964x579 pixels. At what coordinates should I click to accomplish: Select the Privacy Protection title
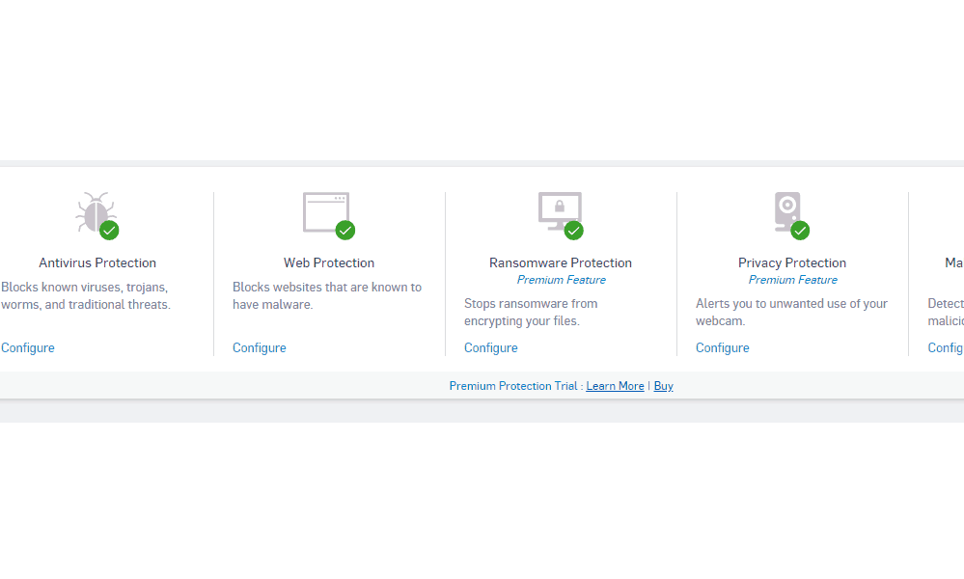[x=792, y=263]
